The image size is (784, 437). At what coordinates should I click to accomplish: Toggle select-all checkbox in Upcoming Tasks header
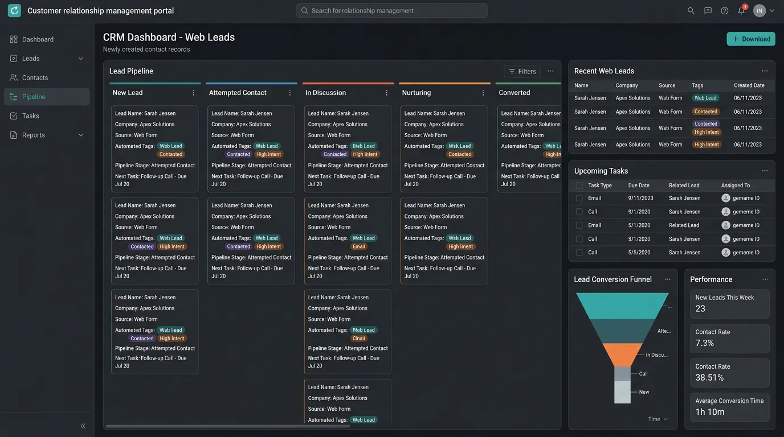579,185
